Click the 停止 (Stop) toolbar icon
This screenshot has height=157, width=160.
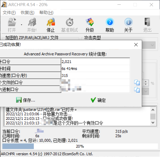pos(51,22)
